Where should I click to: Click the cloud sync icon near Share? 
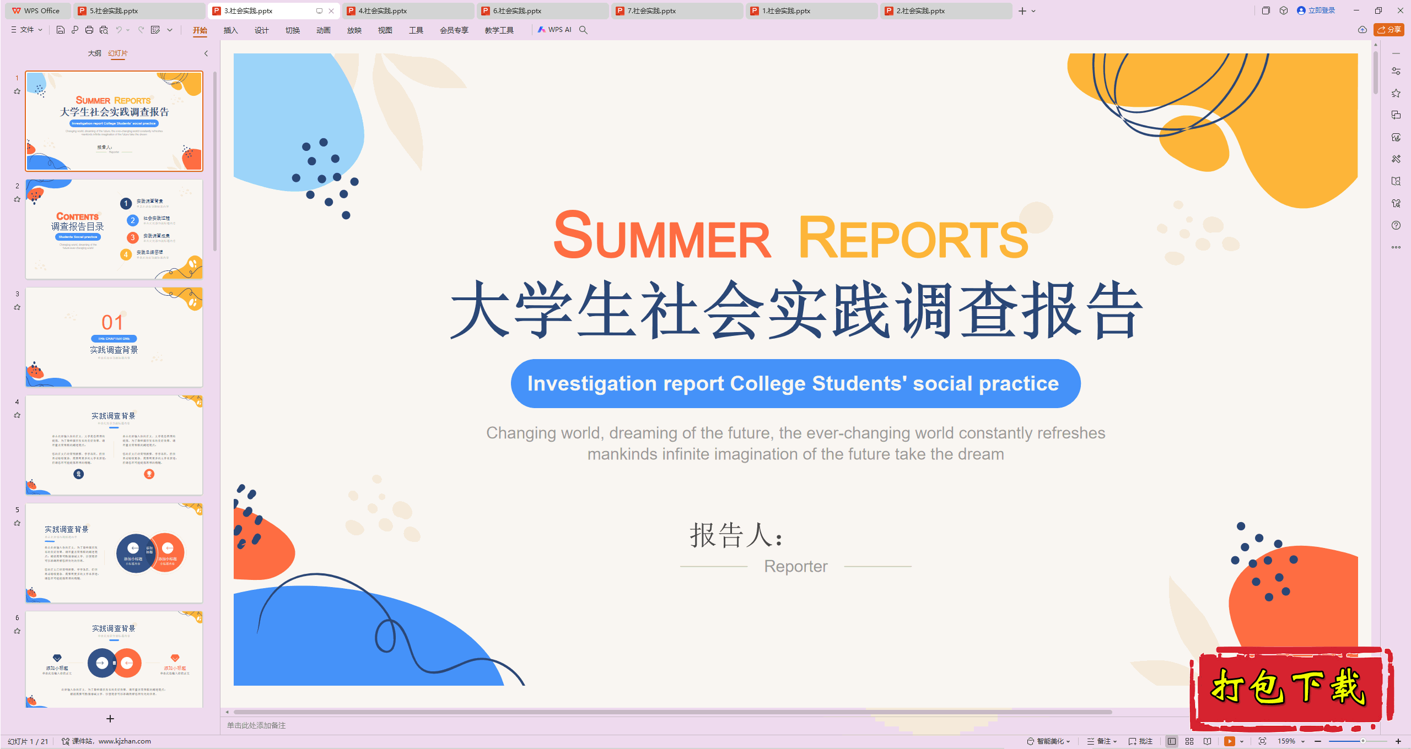pyautogui.click(x=1362, y=30)
